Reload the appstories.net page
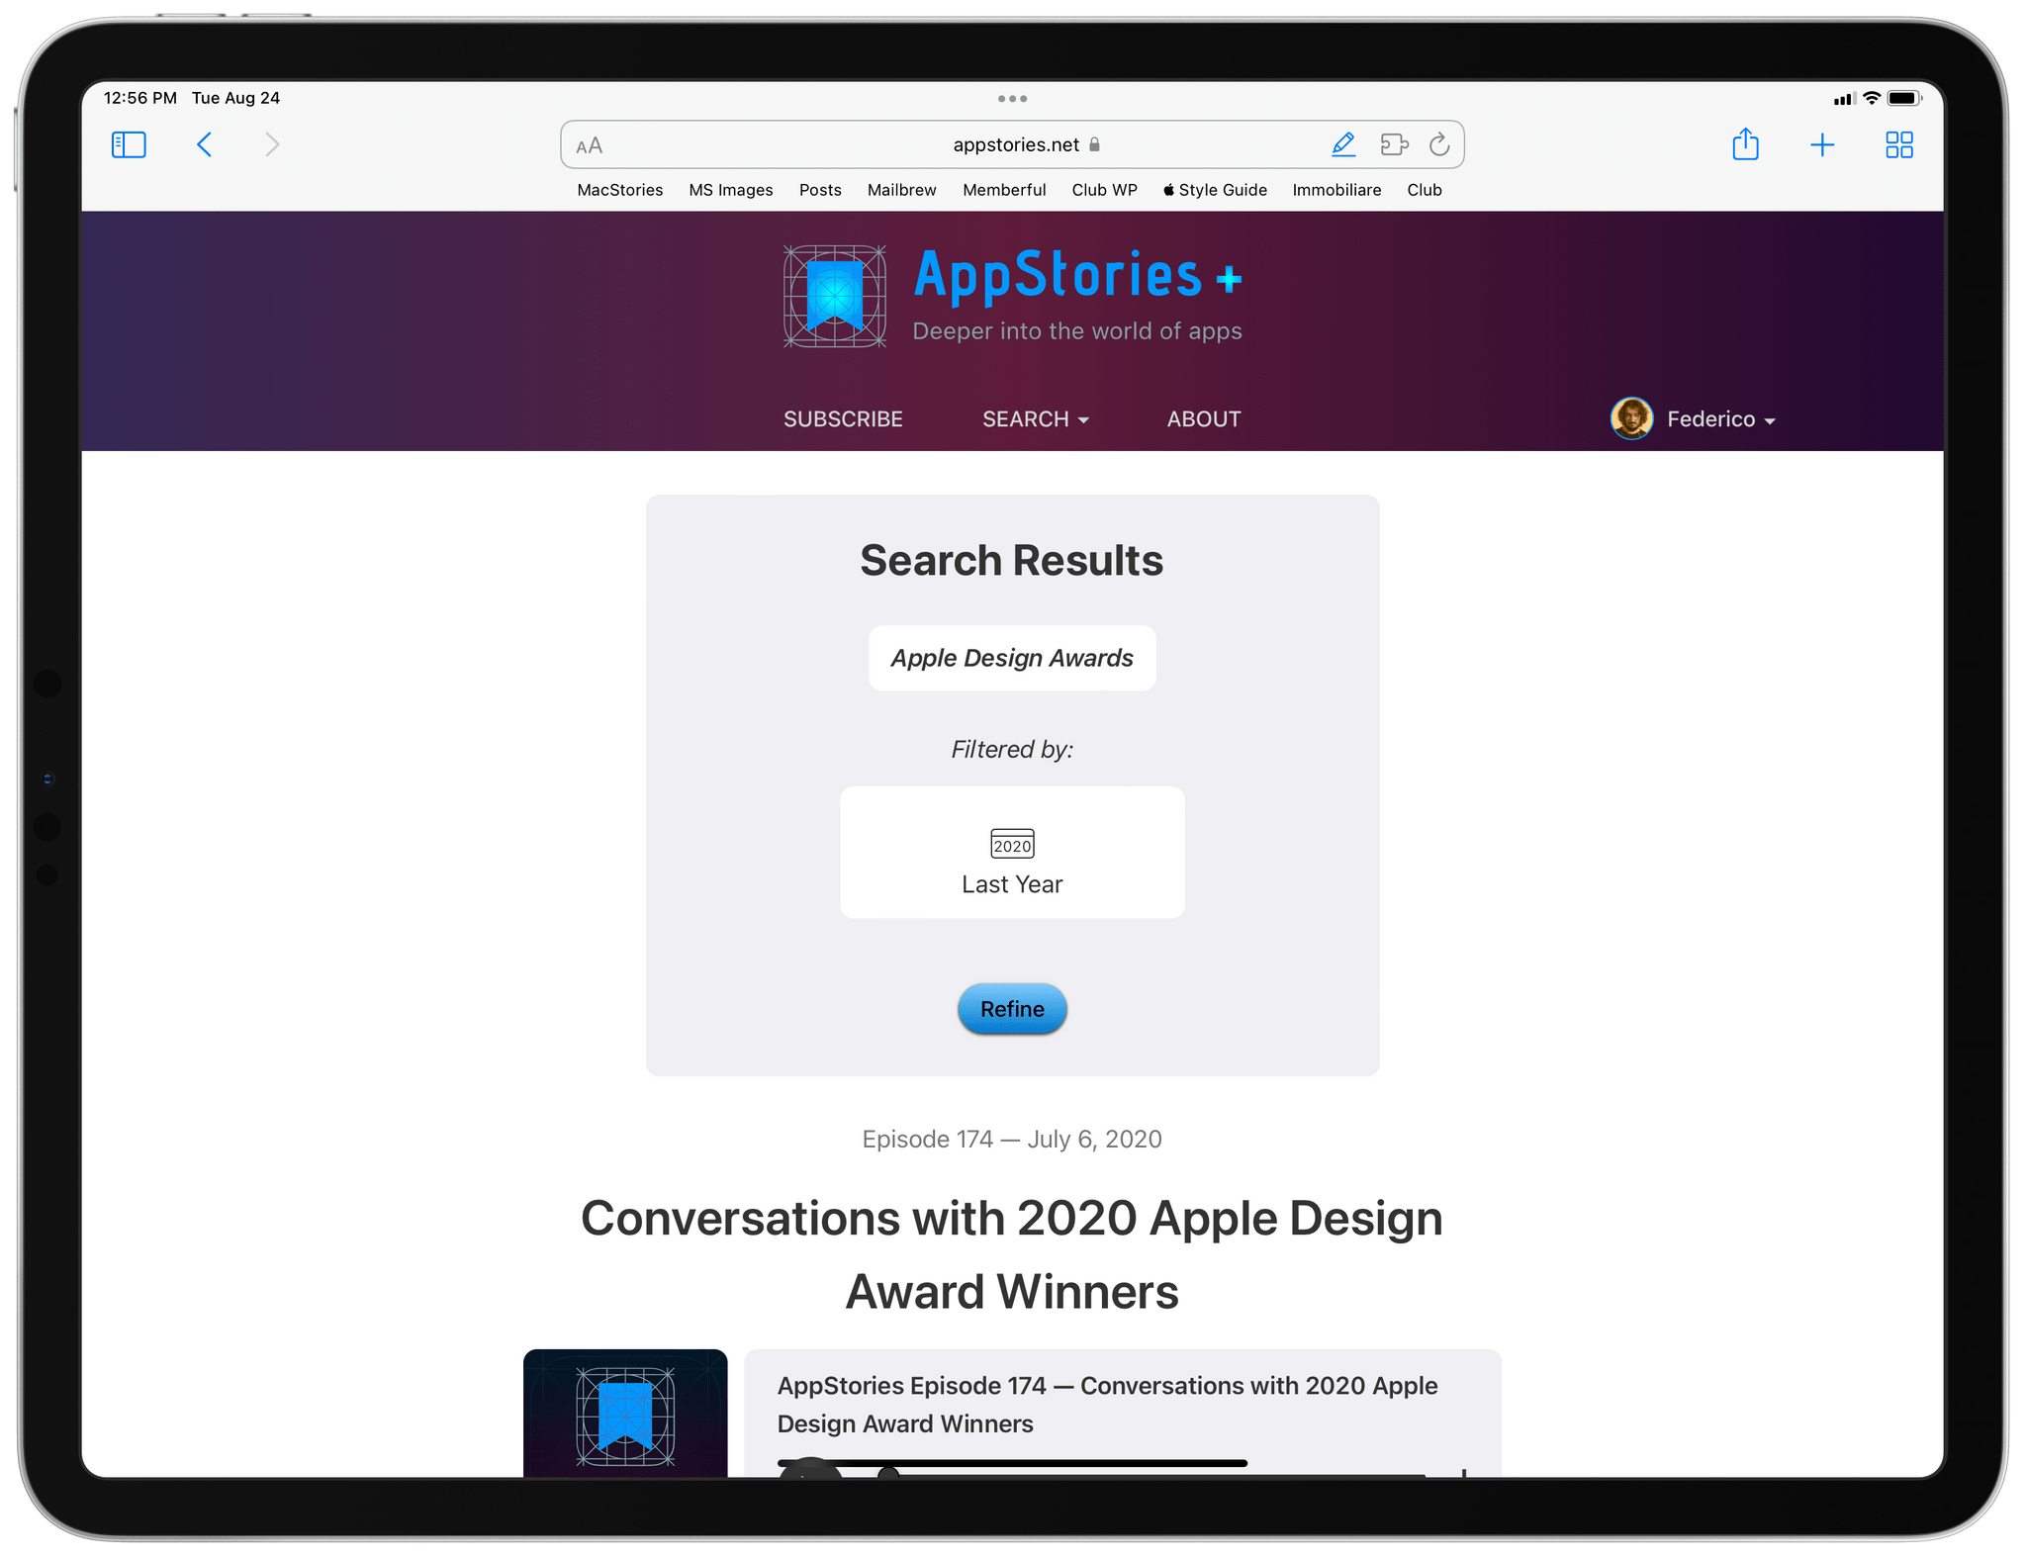 [1439, 144]
